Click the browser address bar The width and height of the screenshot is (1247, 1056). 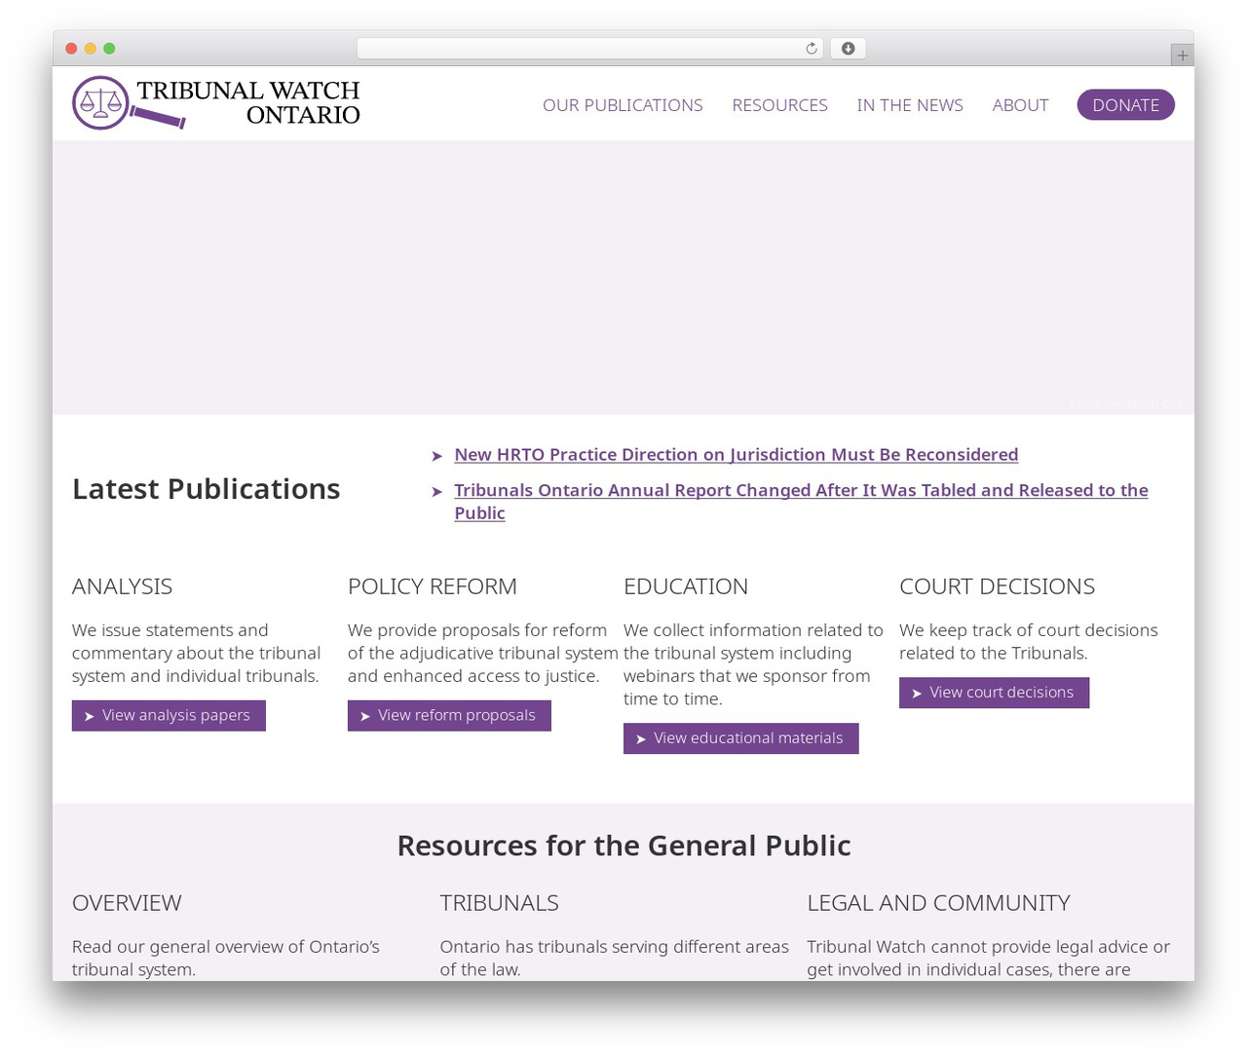click(590, 49)
